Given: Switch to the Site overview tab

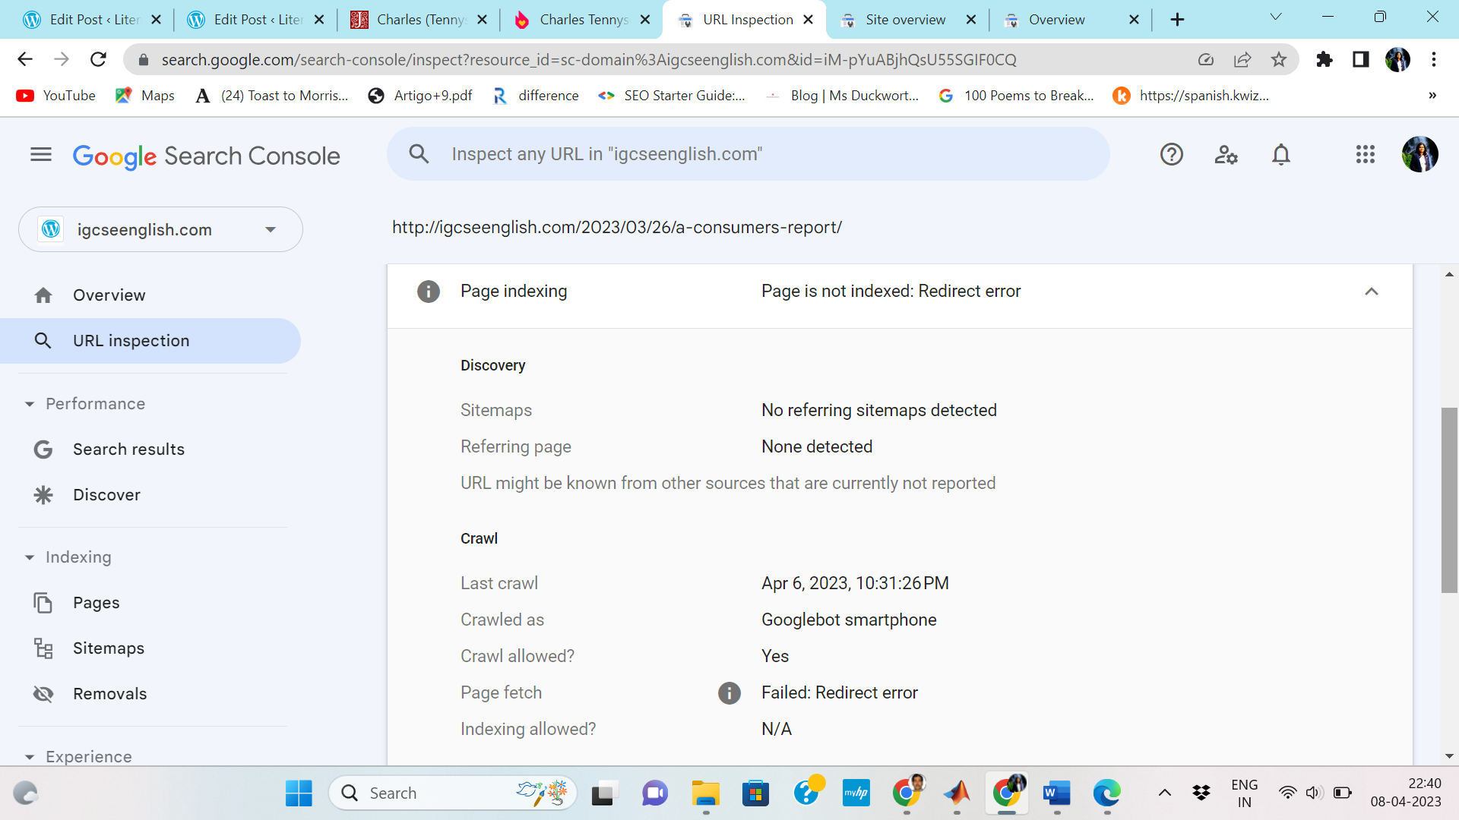Looking at the screenshot, I should coord(906,20).
